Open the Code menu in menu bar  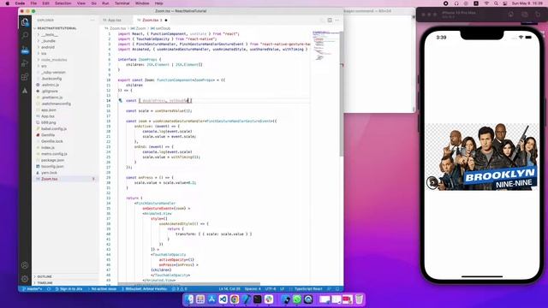[x=20, y=3]
